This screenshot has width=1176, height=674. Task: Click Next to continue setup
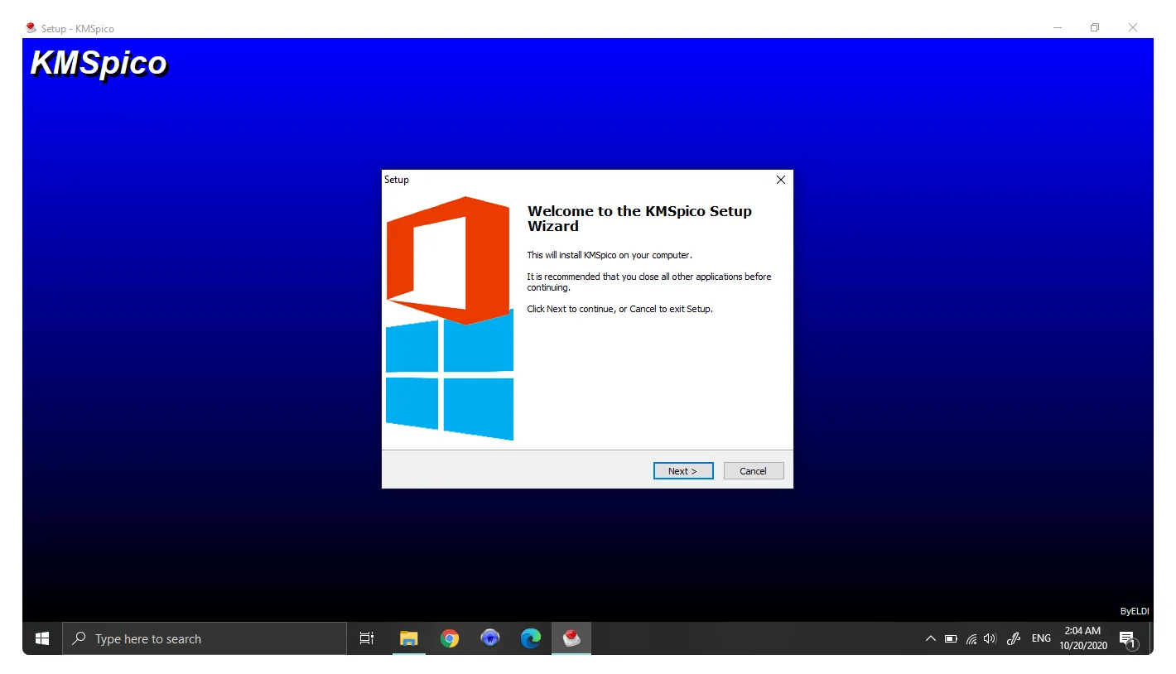tap(682, 471)
